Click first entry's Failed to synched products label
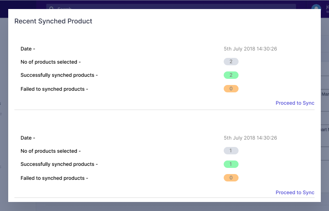Screen dimensions: 329x211 [54, 89]
